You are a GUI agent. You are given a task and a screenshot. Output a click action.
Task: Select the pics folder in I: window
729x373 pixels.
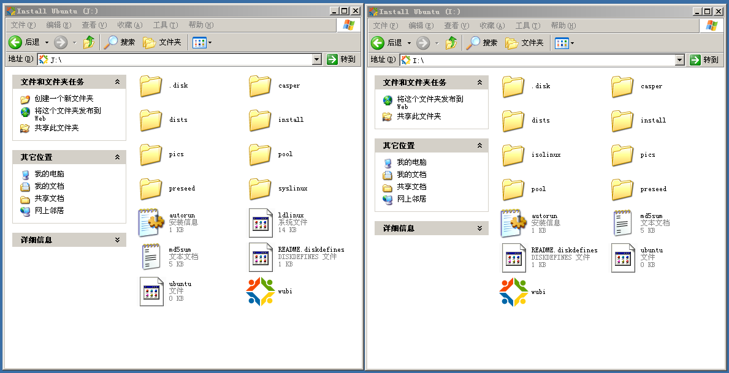633,155
